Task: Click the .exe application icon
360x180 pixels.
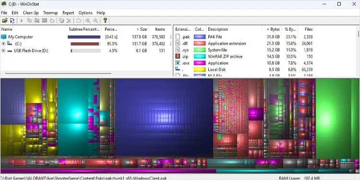Action: 178,63
